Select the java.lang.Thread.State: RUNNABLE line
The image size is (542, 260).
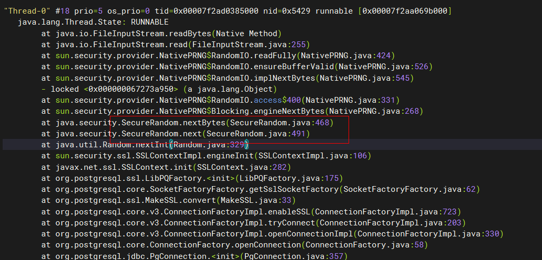click(x=94, y=23)
